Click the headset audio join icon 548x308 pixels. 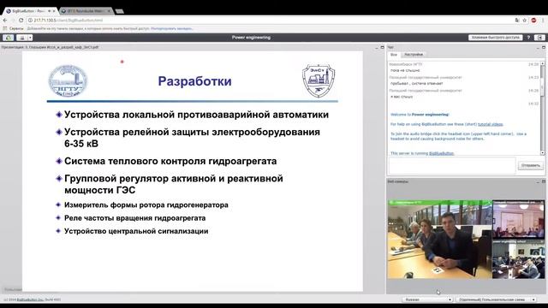click(x=9, y=38)
